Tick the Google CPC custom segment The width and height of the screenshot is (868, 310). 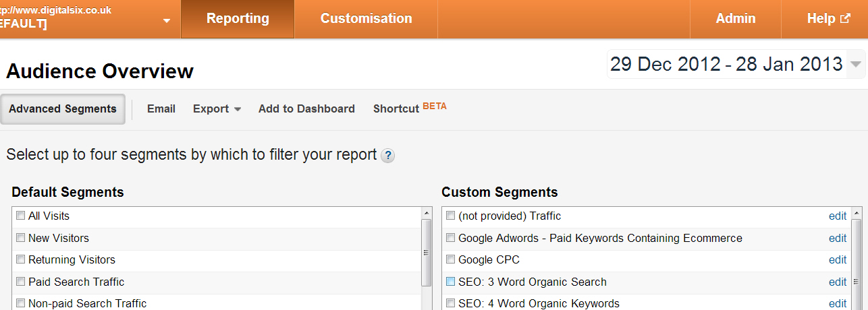tap(451, 259)
